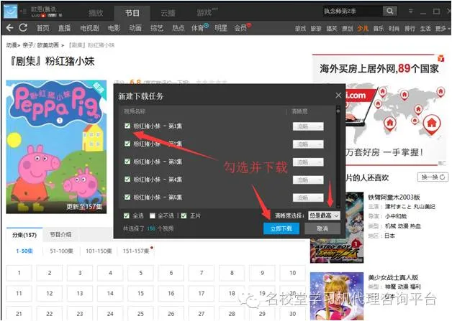Image resolution: width=452 pixels, height=321 pixels.
Task: Open quality dropdown for 第4集
Action: click(x=308, y=180)
